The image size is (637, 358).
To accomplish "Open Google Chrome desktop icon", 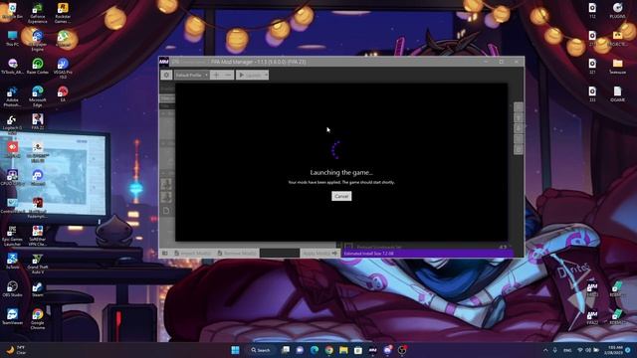I will click(x=38, y=319).
